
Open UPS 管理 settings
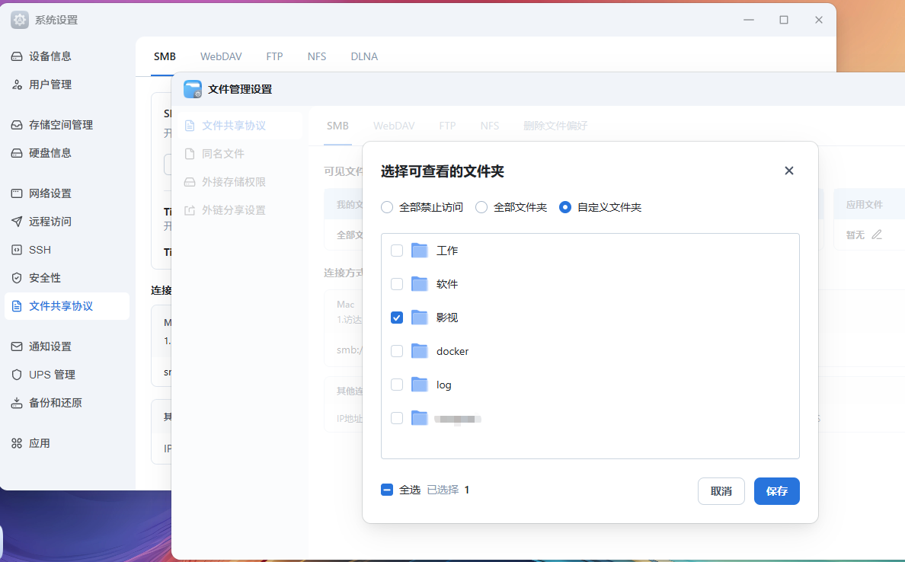click(x=52, y=375)
